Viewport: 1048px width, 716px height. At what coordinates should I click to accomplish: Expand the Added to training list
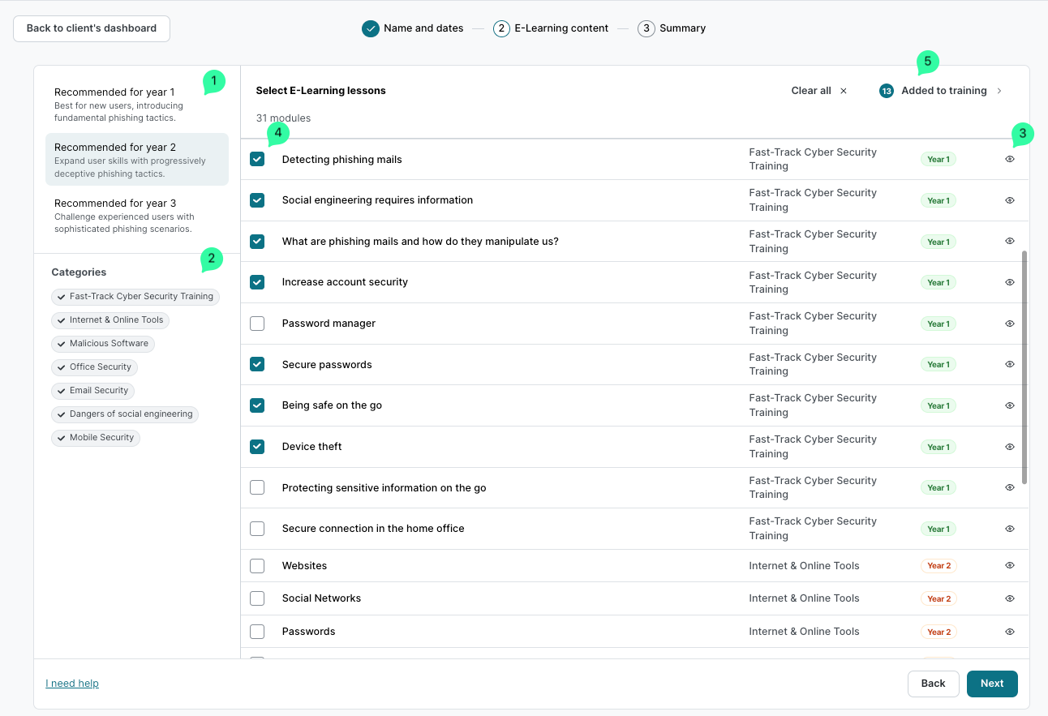pyautogui.click(x=943, y=91)
